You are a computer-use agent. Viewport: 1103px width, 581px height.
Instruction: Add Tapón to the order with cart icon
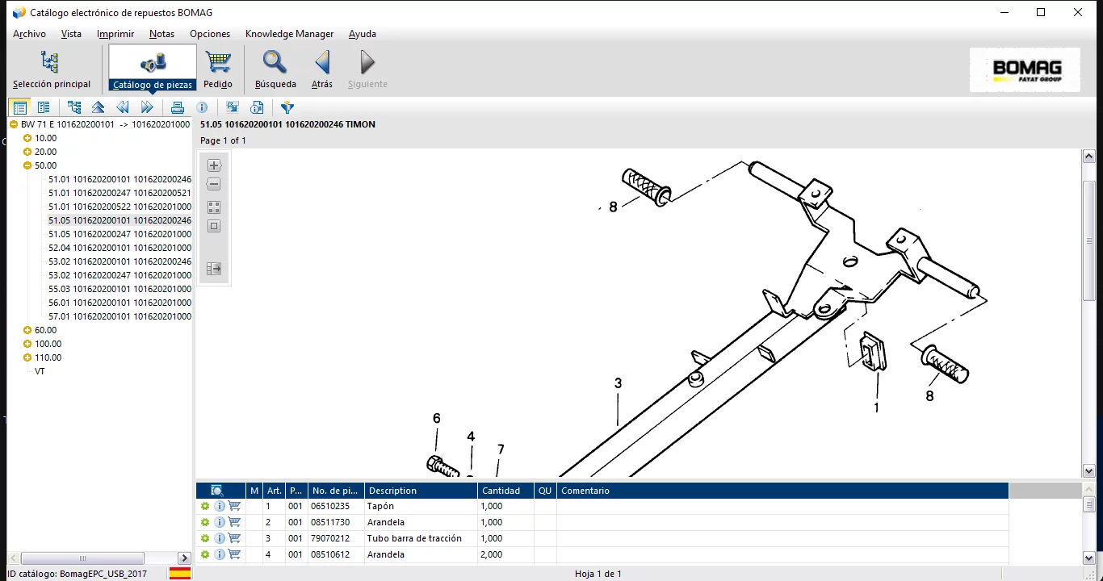[234, 506]
